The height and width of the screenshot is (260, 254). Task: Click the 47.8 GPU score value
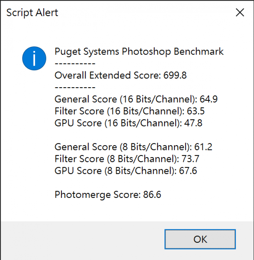[193, 123]
